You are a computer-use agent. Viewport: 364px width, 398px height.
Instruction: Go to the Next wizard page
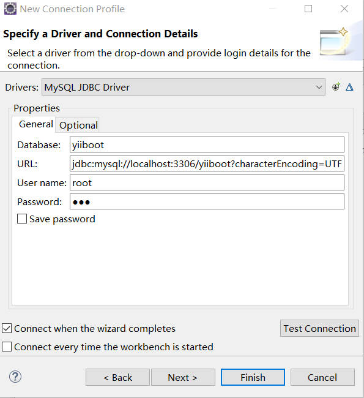click(183, 377)
